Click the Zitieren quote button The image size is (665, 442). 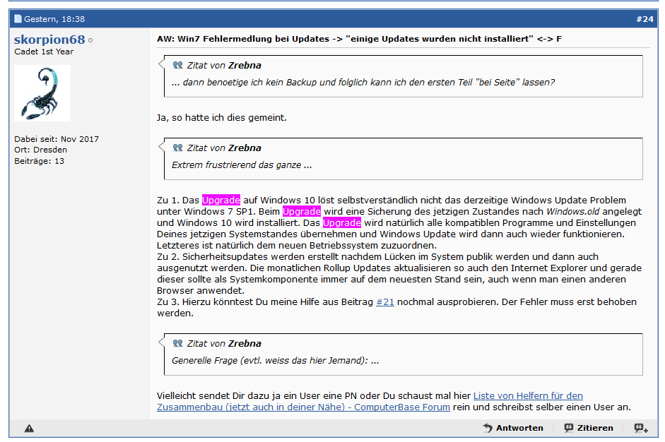(589, 428)
